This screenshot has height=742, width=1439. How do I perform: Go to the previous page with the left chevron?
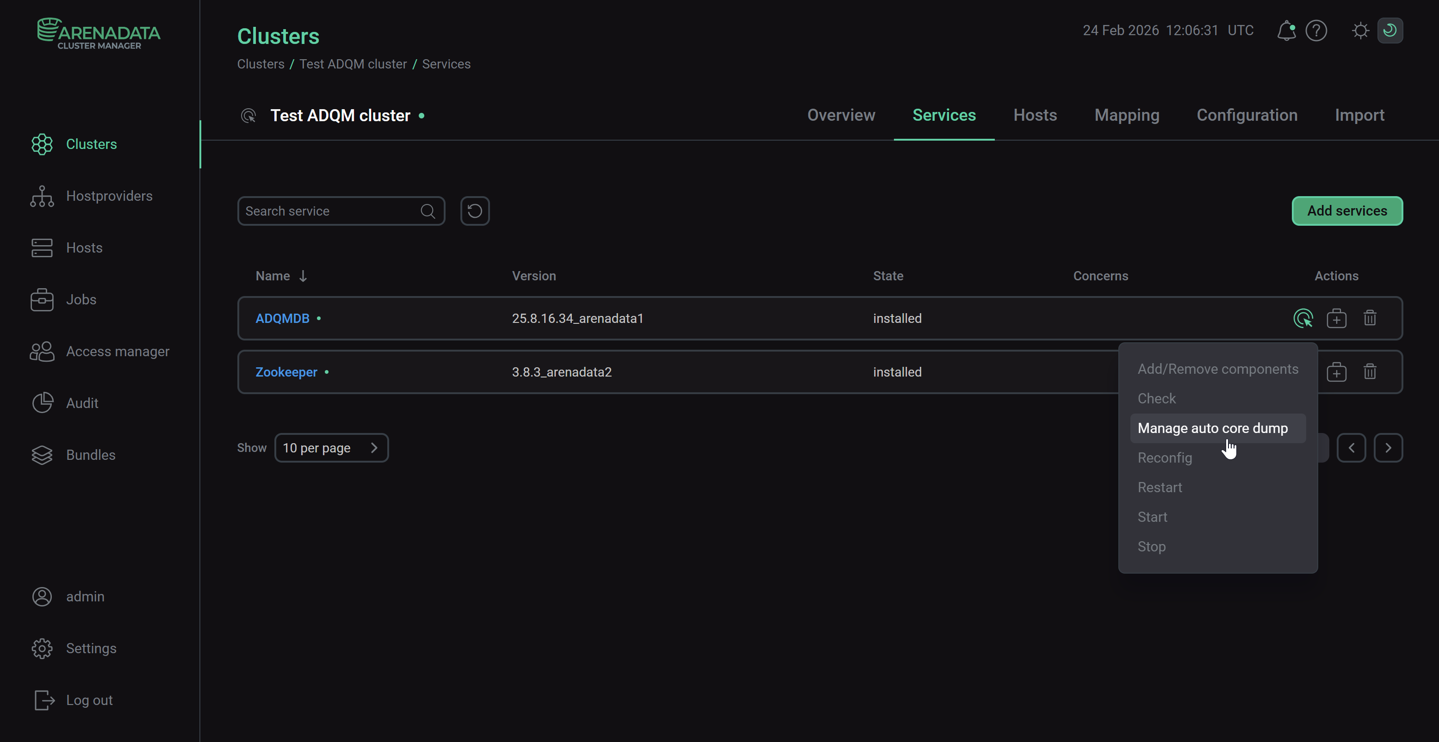click(x=1352, y=447)
